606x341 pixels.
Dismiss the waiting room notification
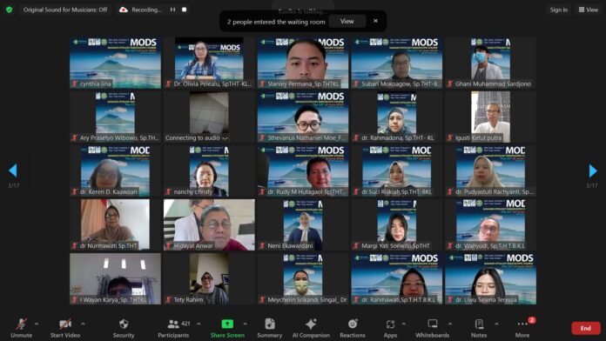(375, 21)
